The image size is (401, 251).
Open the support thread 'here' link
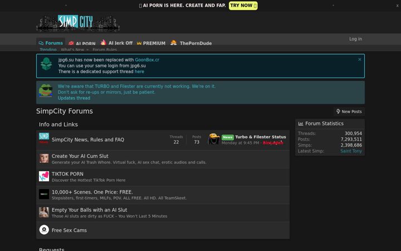(x=139, y=71)
